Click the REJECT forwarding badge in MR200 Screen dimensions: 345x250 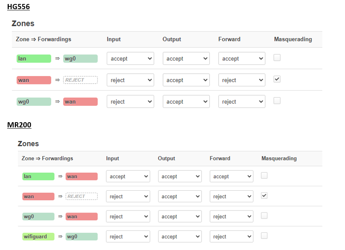(x=82, y=196)
